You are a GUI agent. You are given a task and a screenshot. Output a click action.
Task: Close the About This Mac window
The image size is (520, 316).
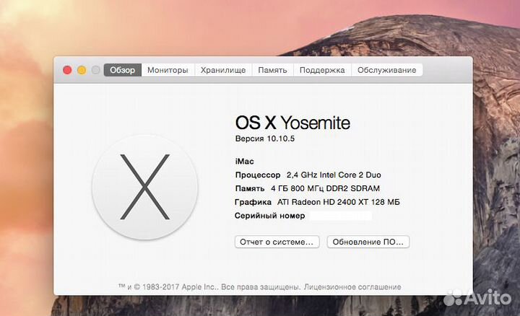click(67, 70)
